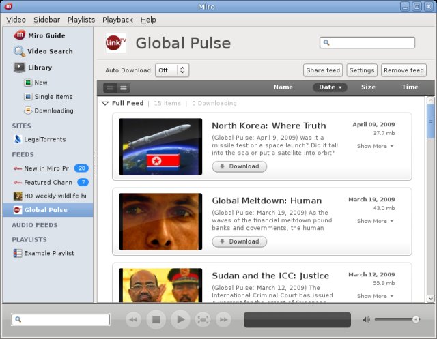Expand Show More for Global Meltdown video

pos(375,221)
